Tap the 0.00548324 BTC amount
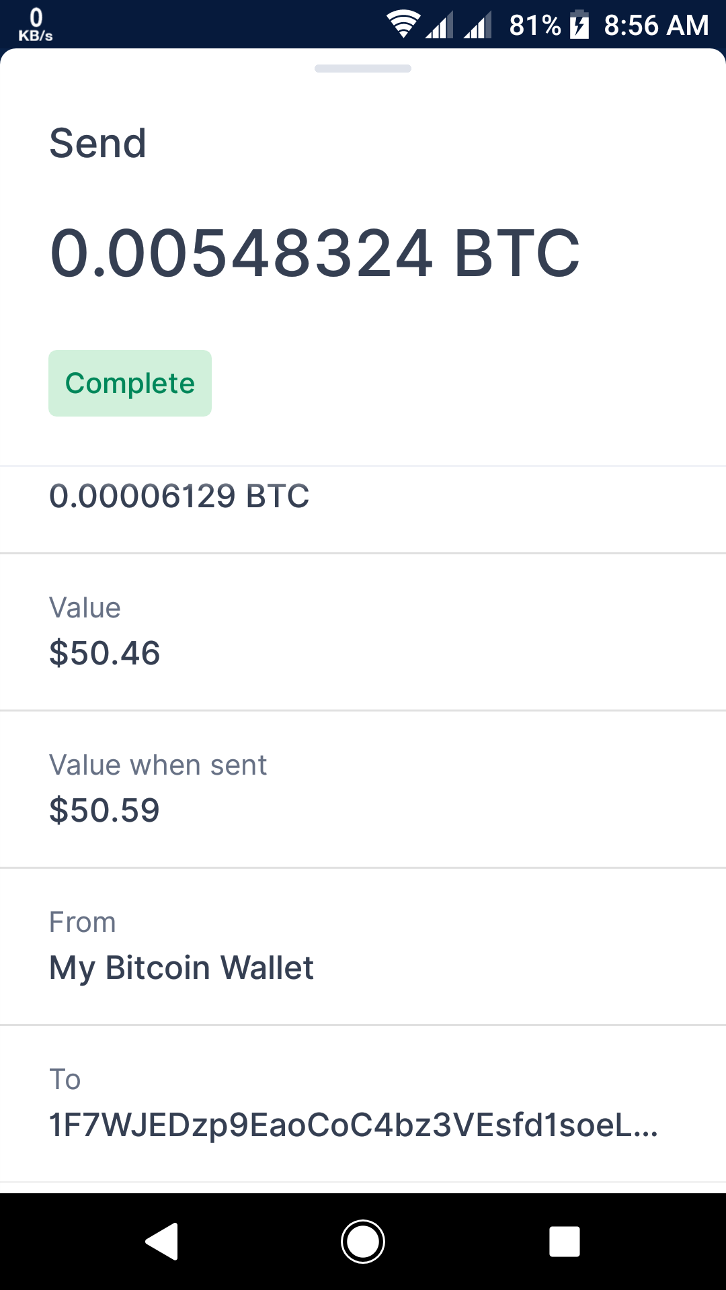Image resolution: width=726 pixels, height=1290 pixels. (315, 253)
